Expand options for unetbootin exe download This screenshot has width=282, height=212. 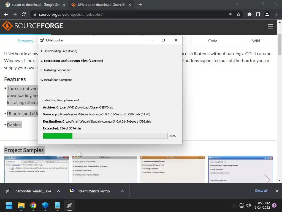click(59, 191)
